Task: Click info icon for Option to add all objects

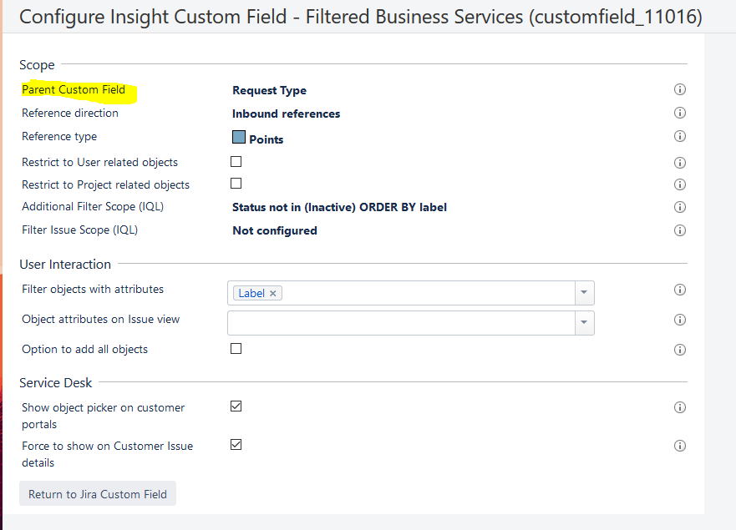Action: [679, 350]
